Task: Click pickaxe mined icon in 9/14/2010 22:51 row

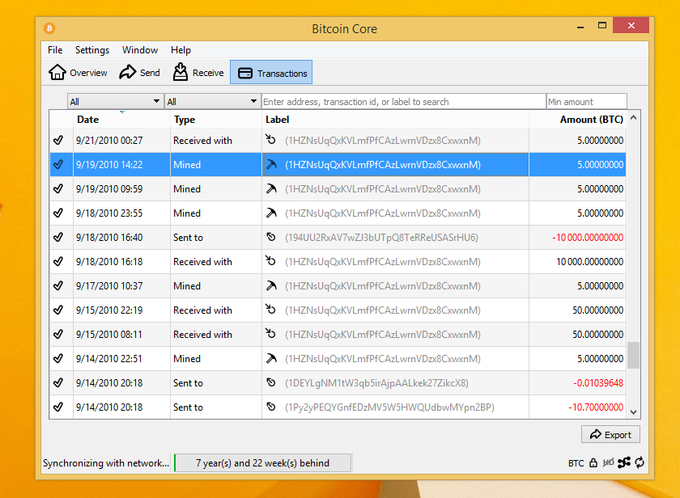Action: pyautogui.click(x=271, y=359)
